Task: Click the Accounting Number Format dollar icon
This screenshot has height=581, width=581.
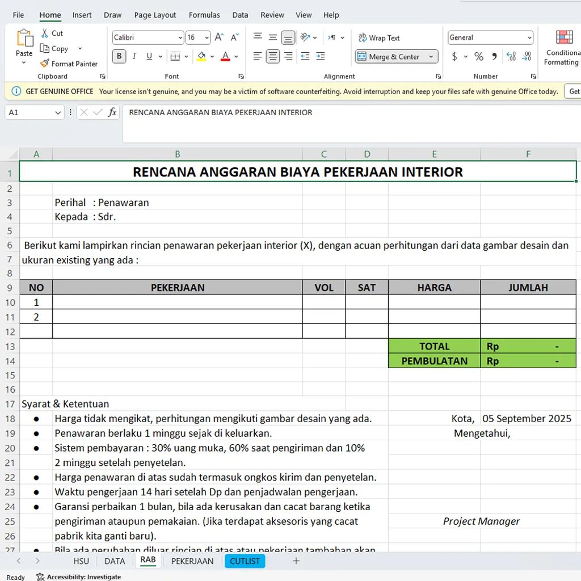Action: (x=454, y=56)
